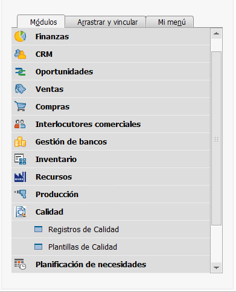Expand the Interlocutores comerciales module

pos(110,124)
